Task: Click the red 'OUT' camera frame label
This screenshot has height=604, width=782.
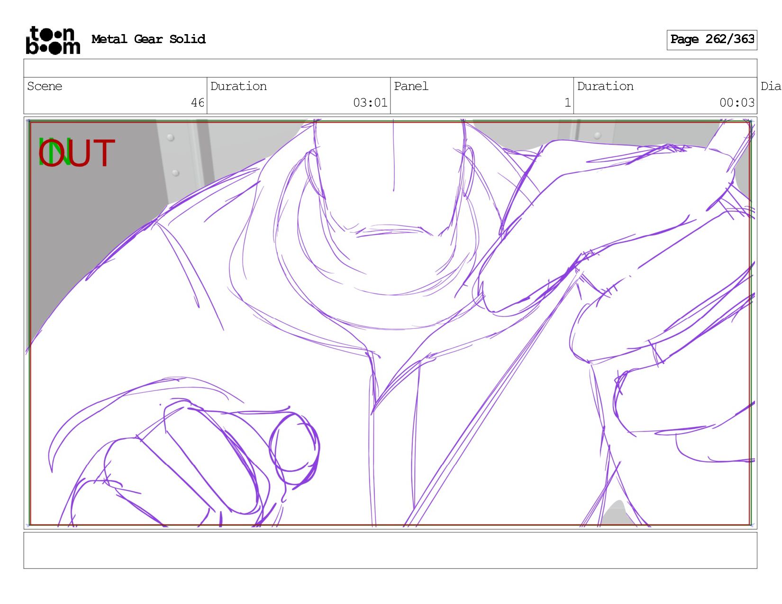Action: [77, 153]
